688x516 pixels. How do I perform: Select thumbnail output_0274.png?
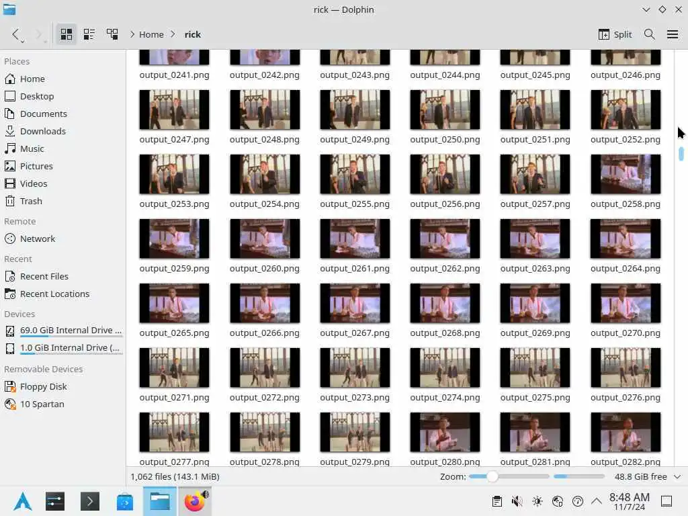(x=445, y=368)
